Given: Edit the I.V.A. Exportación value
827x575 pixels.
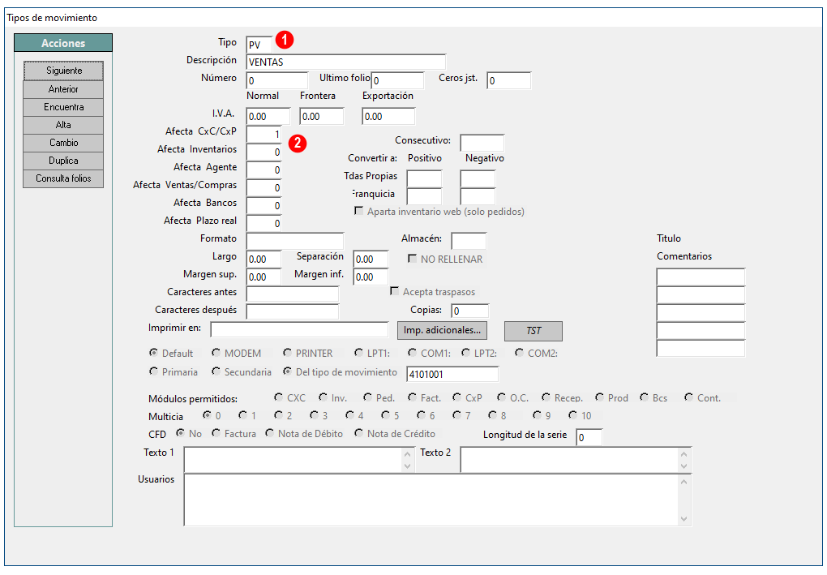Looking at the screenshot, I should pyautogui.click(x=388, y=117).
